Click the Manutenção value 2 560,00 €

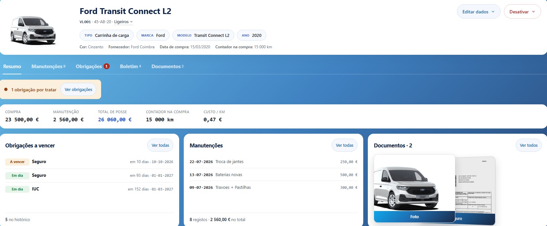pyautogui.click(x=68, y=120)
